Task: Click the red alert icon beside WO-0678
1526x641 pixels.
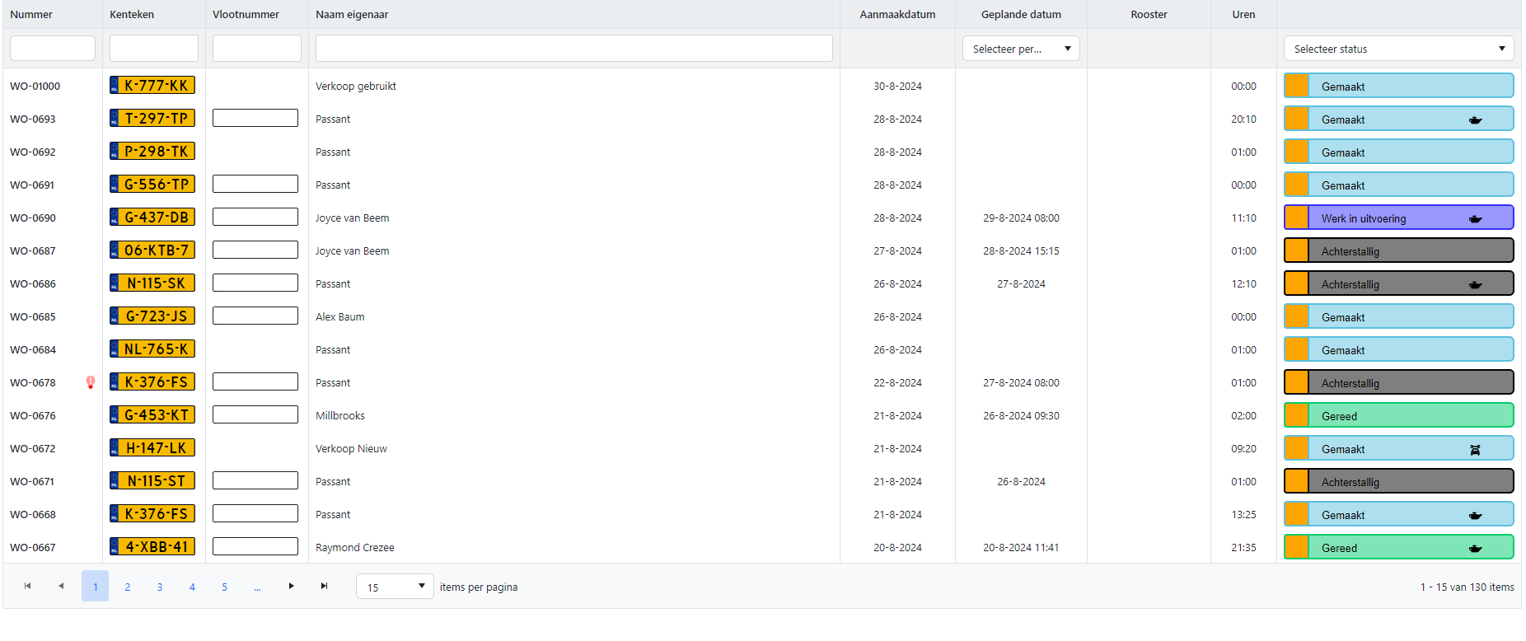Action: [x=91, y=382]
